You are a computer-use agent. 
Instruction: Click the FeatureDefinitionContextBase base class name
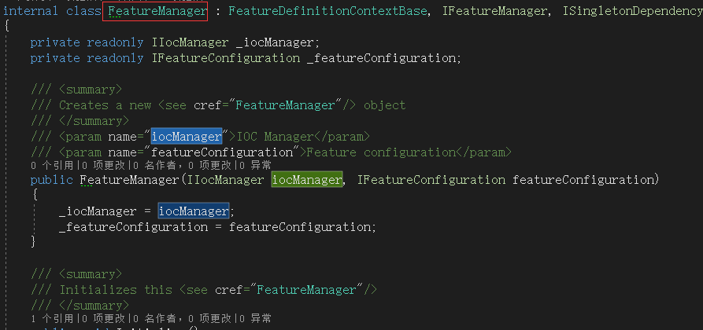pyautogui.click(x=327, y=11)
